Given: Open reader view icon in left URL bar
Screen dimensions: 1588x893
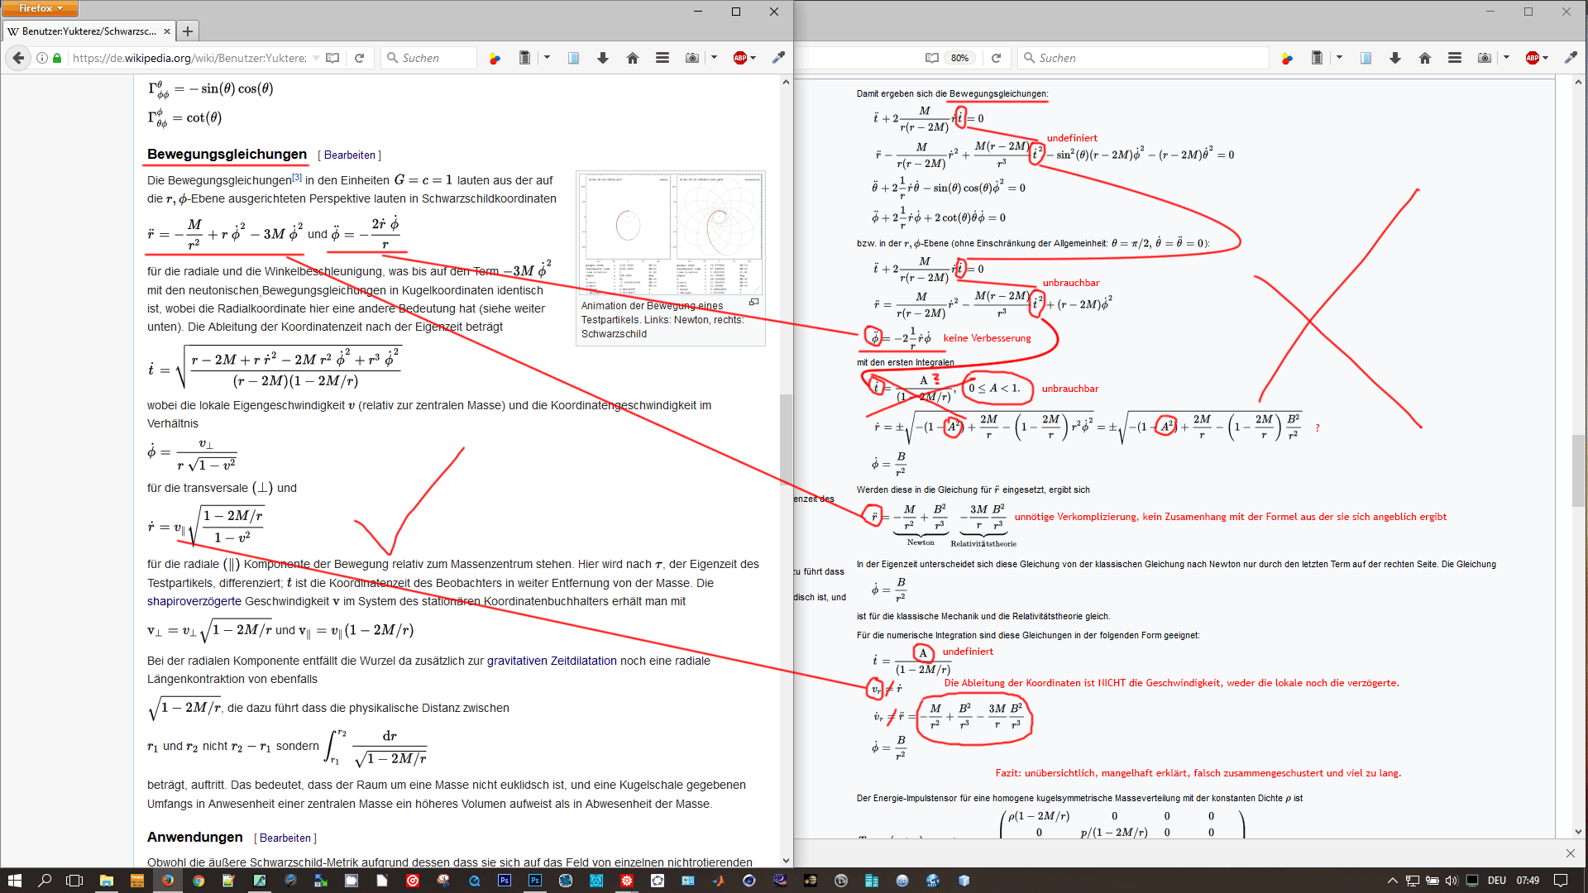Looking at the screenshot, I should (x=332, y=58).
